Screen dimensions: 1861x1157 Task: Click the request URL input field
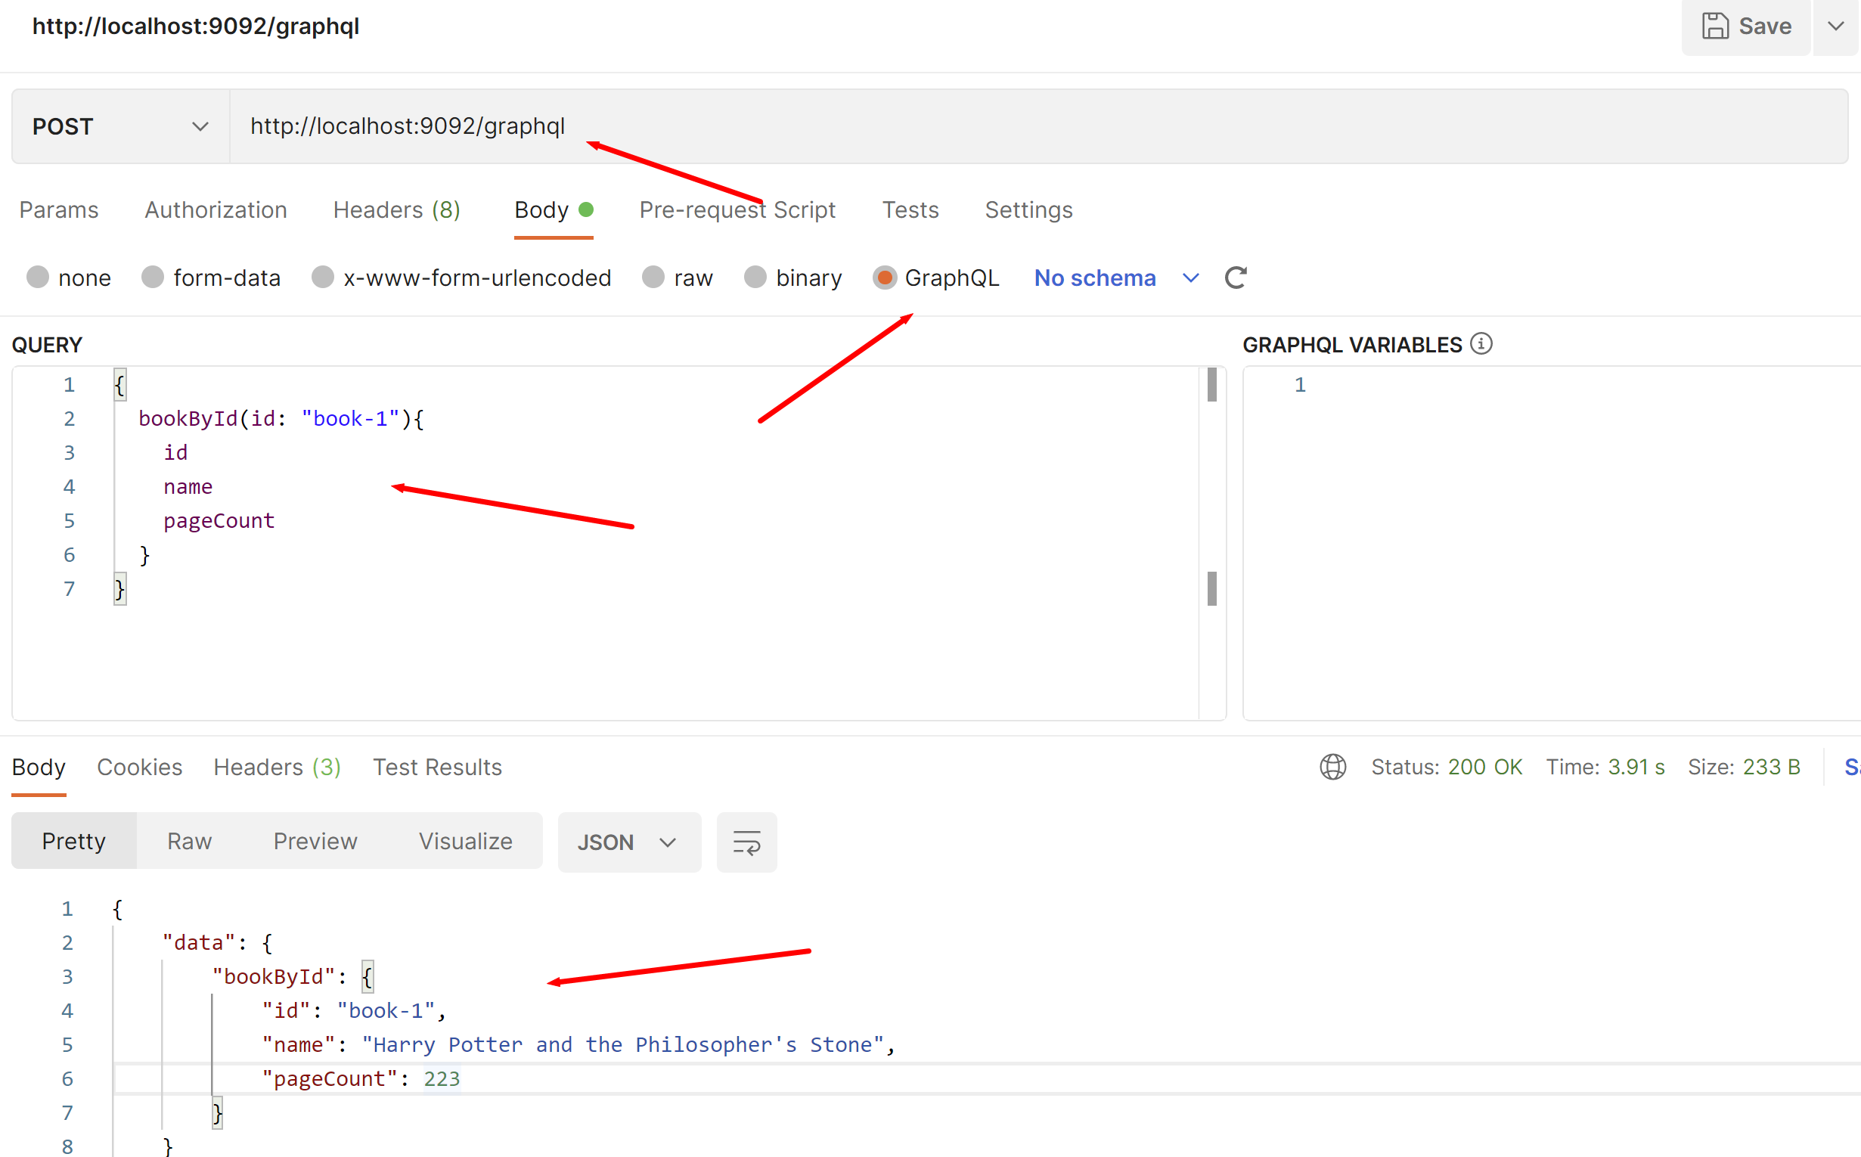1038,126
